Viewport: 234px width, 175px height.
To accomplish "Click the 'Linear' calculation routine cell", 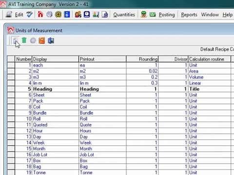I will coord(210,83).
